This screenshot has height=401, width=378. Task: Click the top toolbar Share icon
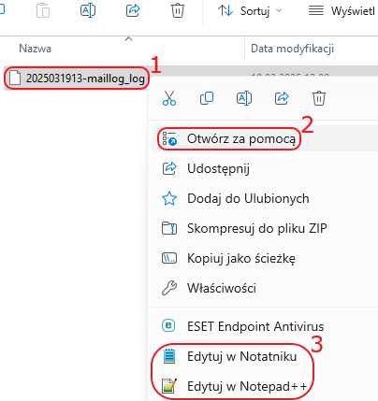coord(133,11)
